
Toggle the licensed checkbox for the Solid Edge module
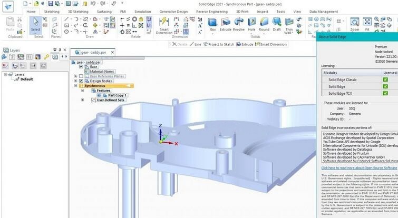click(x=385, y=86)
